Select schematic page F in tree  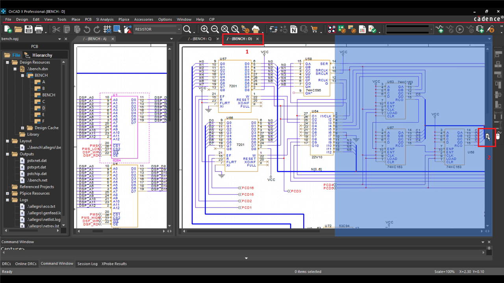point(44,121)
